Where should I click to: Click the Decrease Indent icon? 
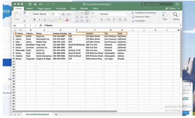pyautogui.click(x=77, y=21)
